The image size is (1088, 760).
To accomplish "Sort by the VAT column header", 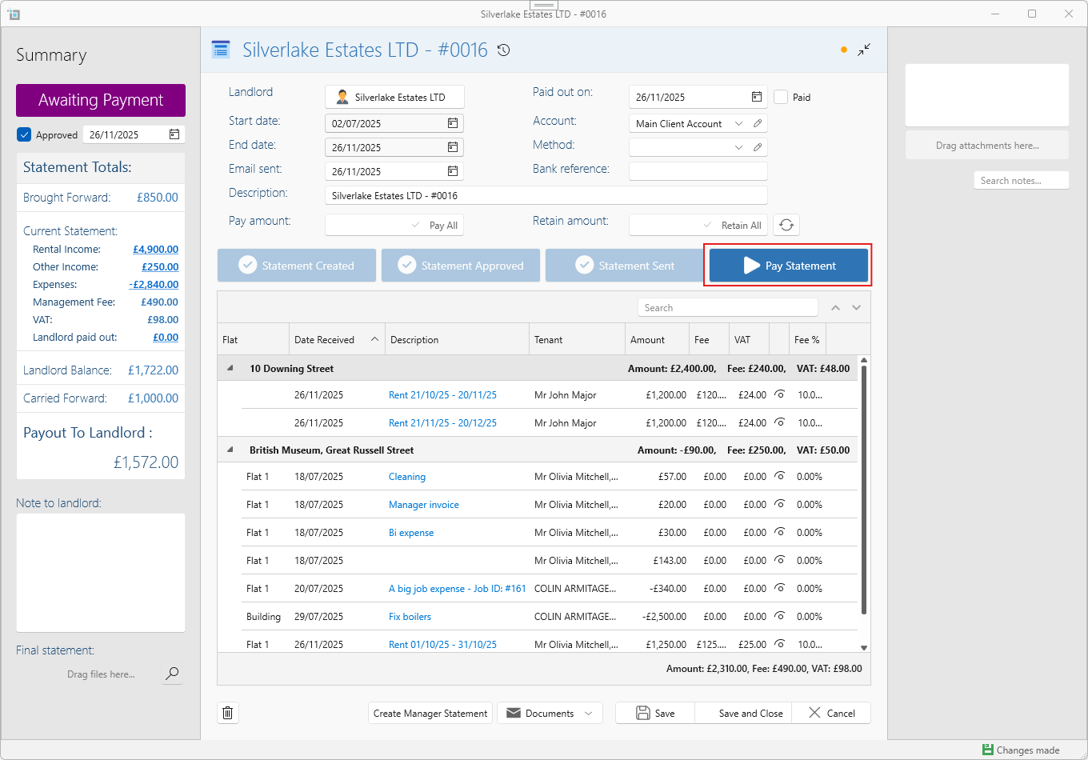I will pos(749,339).
